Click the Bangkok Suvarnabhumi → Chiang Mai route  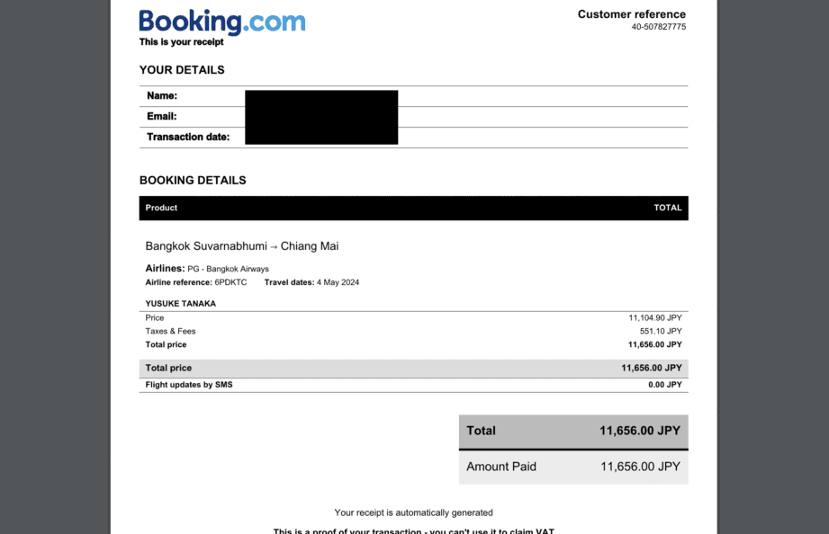(x=242, y=246)
